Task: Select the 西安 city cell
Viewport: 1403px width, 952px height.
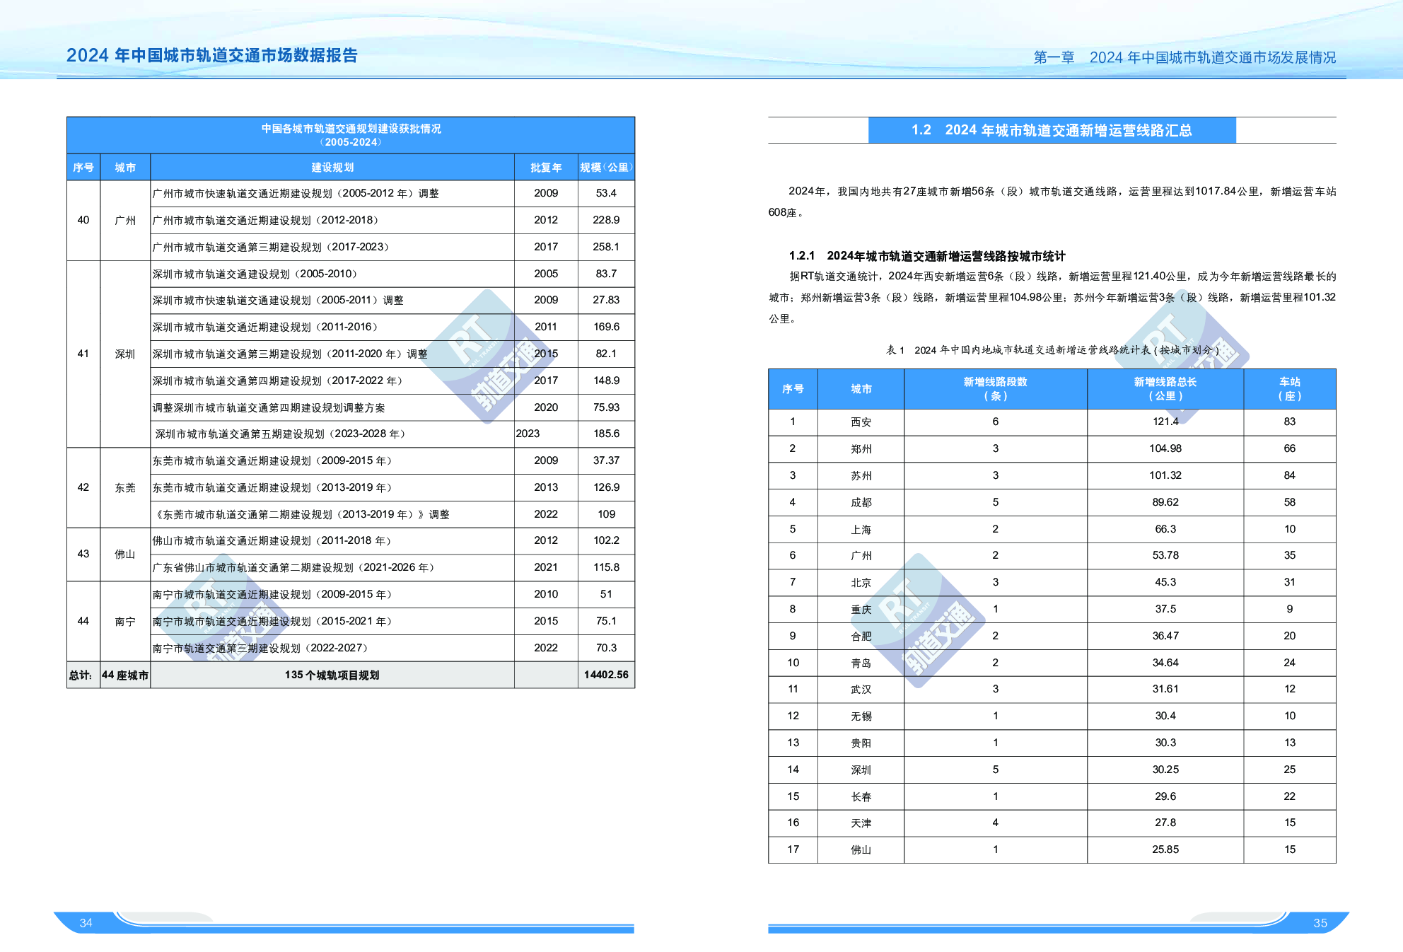Action: 861,422
